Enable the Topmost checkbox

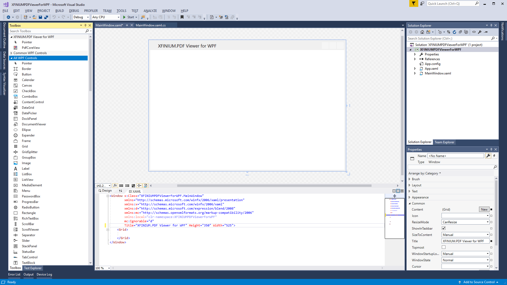444,247
